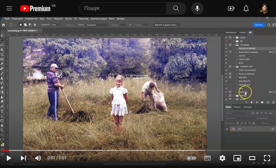Toggle the autoplay switch

tap(191, 158)
